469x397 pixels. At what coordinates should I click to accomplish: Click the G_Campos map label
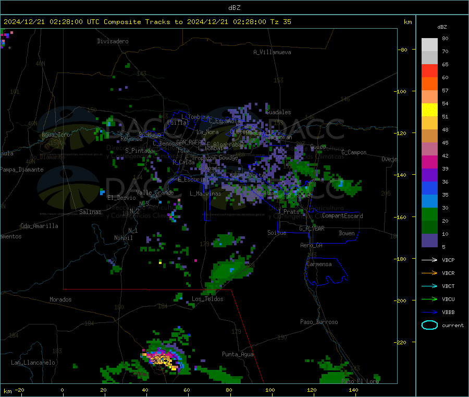[354, 152]
